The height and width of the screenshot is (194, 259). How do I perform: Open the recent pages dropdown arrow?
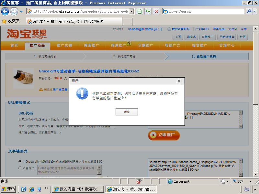click(21, 12)
